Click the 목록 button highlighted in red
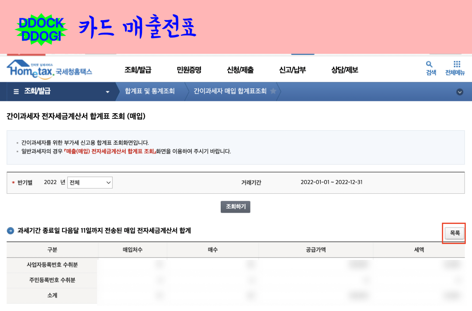472x311 pixels. point(454,233)
